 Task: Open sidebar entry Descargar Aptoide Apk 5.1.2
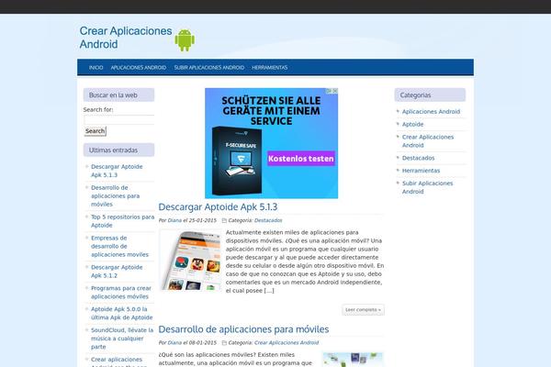coord(117,272)
